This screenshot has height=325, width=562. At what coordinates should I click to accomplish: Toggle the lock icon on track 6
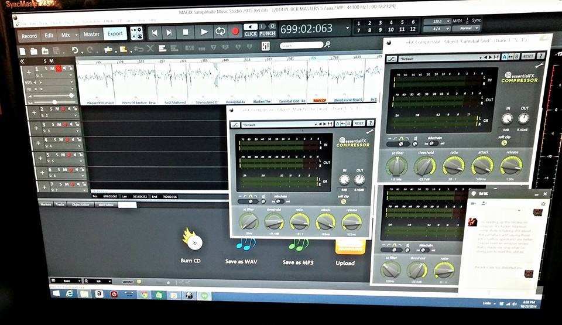[82, 169]
